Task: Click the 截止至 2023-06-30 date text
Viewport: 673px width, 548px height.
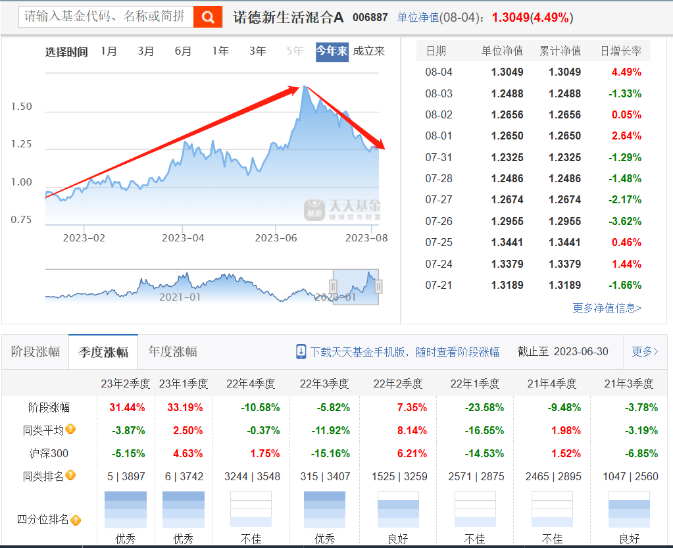Action: coord(562,351)
